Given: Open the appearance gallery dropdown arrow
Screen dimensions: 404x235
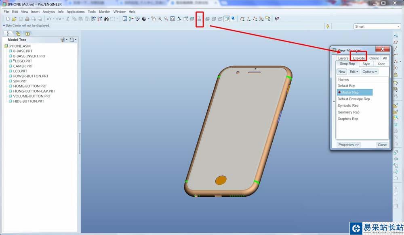Looking at the screenshot, I should point(149,19).
